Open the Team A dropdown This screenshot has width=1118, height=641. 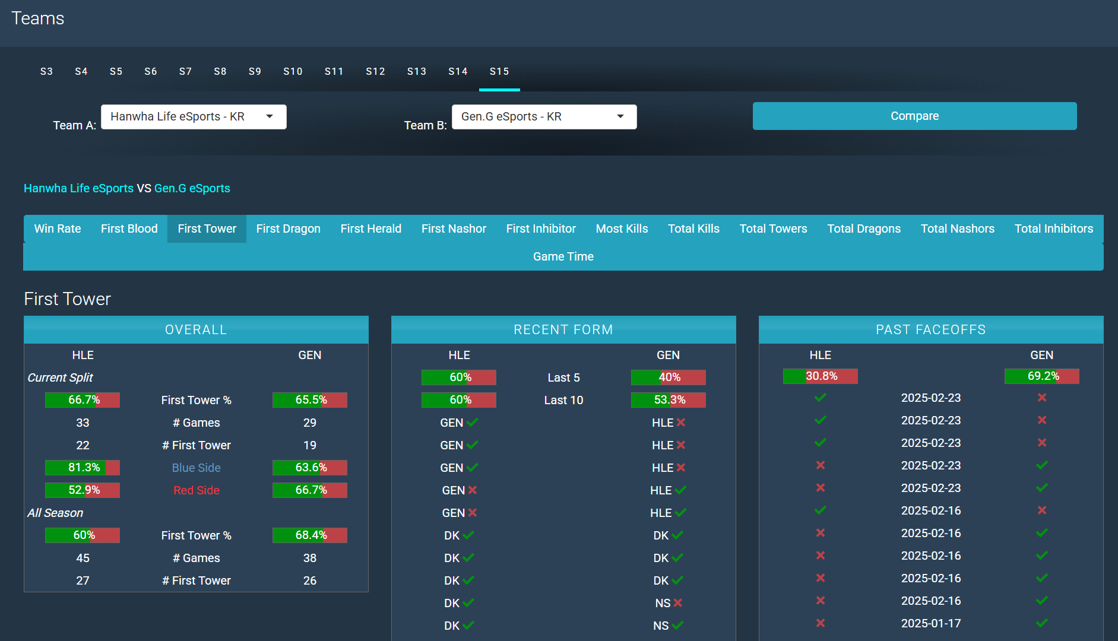coord(194,117)
